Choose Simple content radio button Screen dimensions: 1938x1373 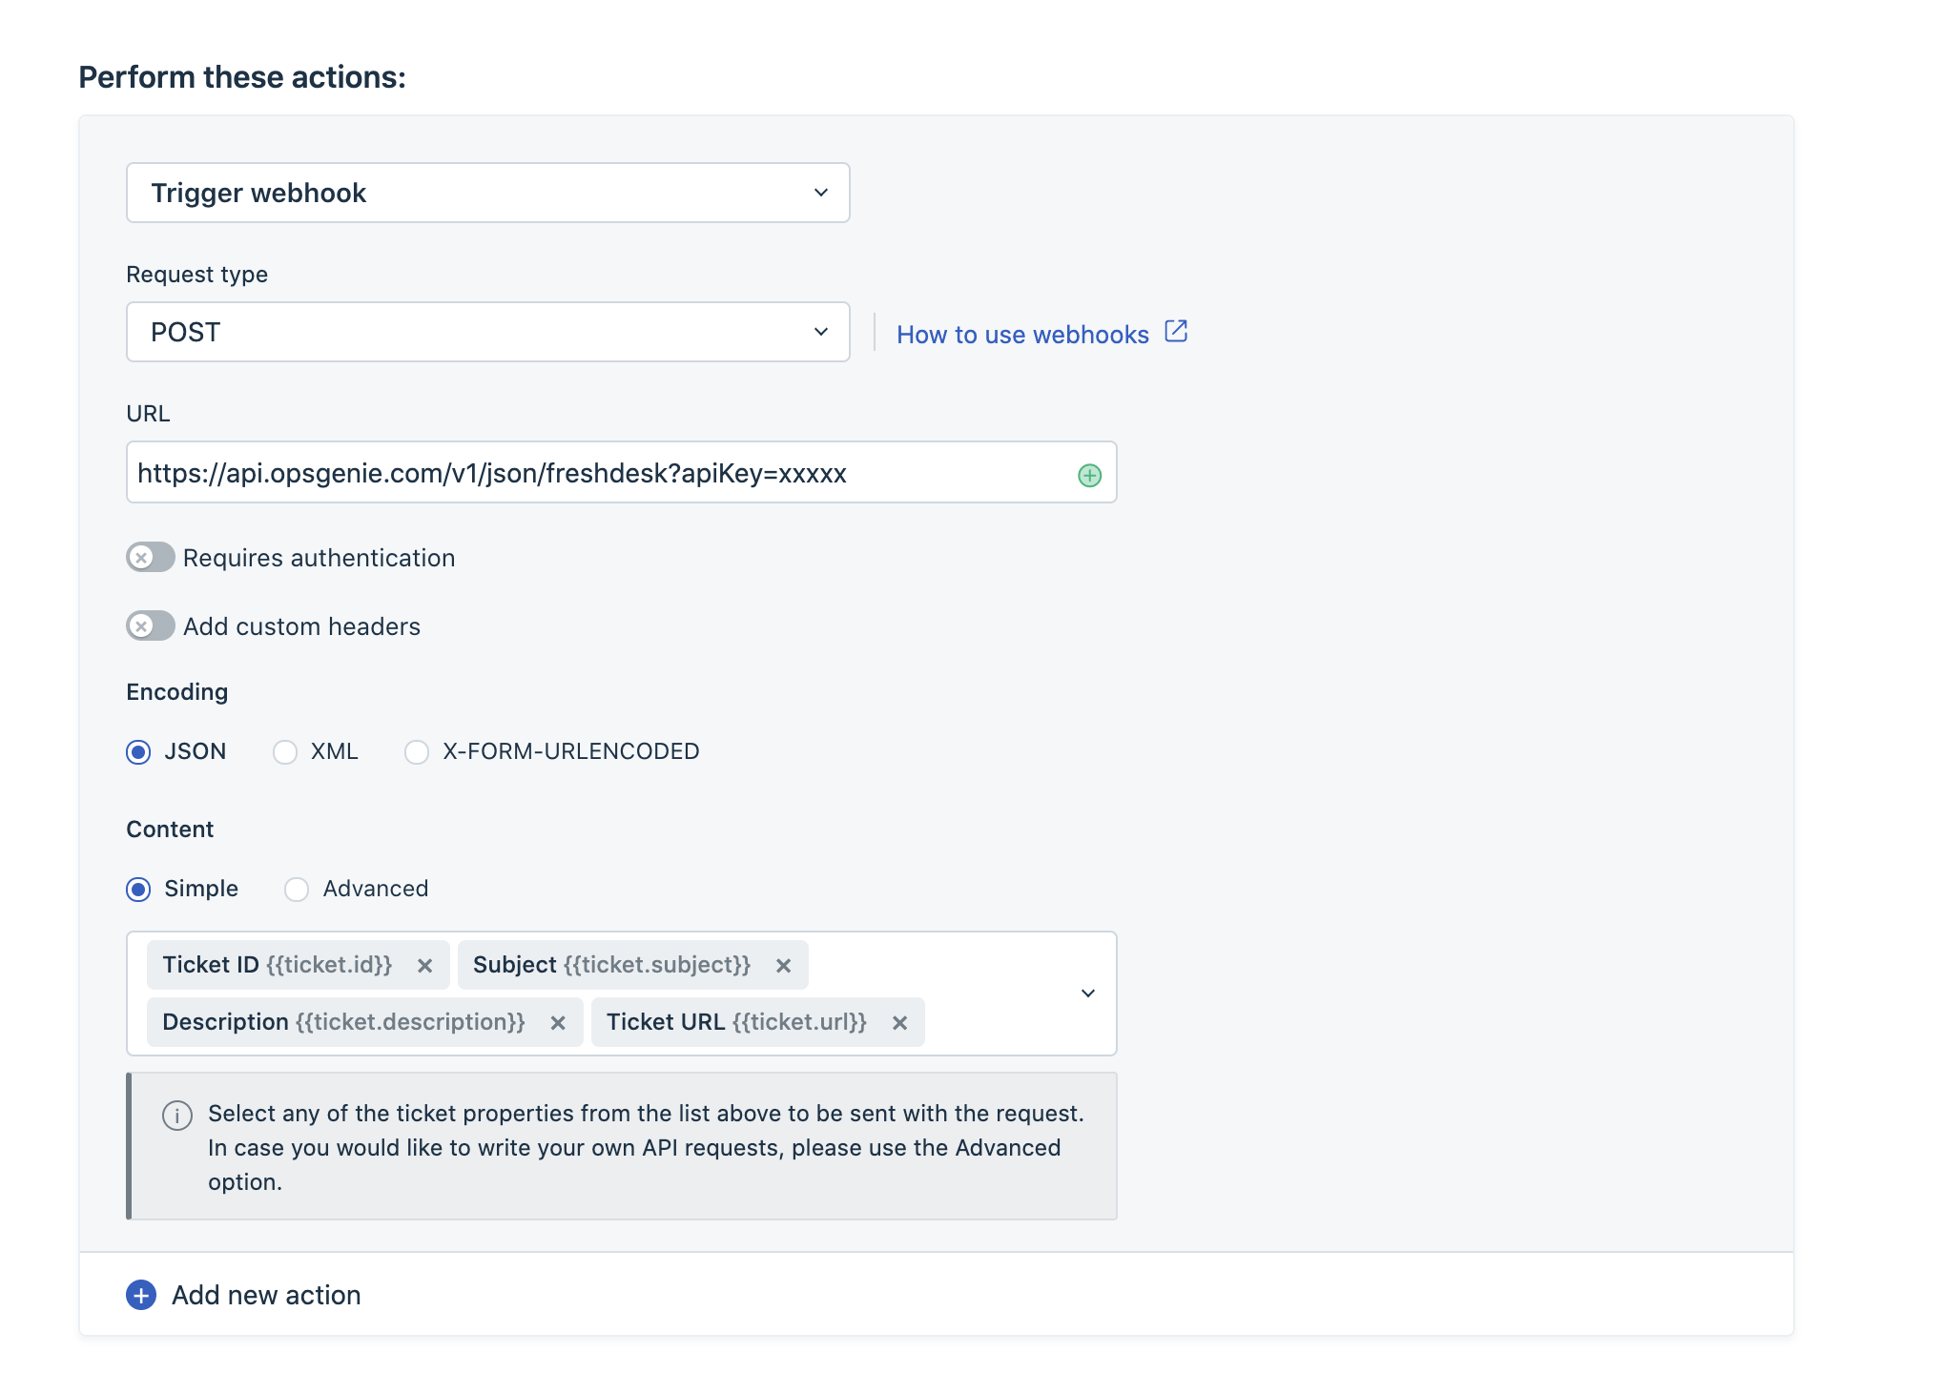coord(138,890)
